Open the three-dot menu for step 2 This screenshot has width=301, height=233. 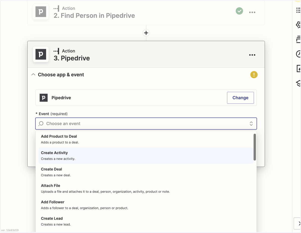coord(252,12)
